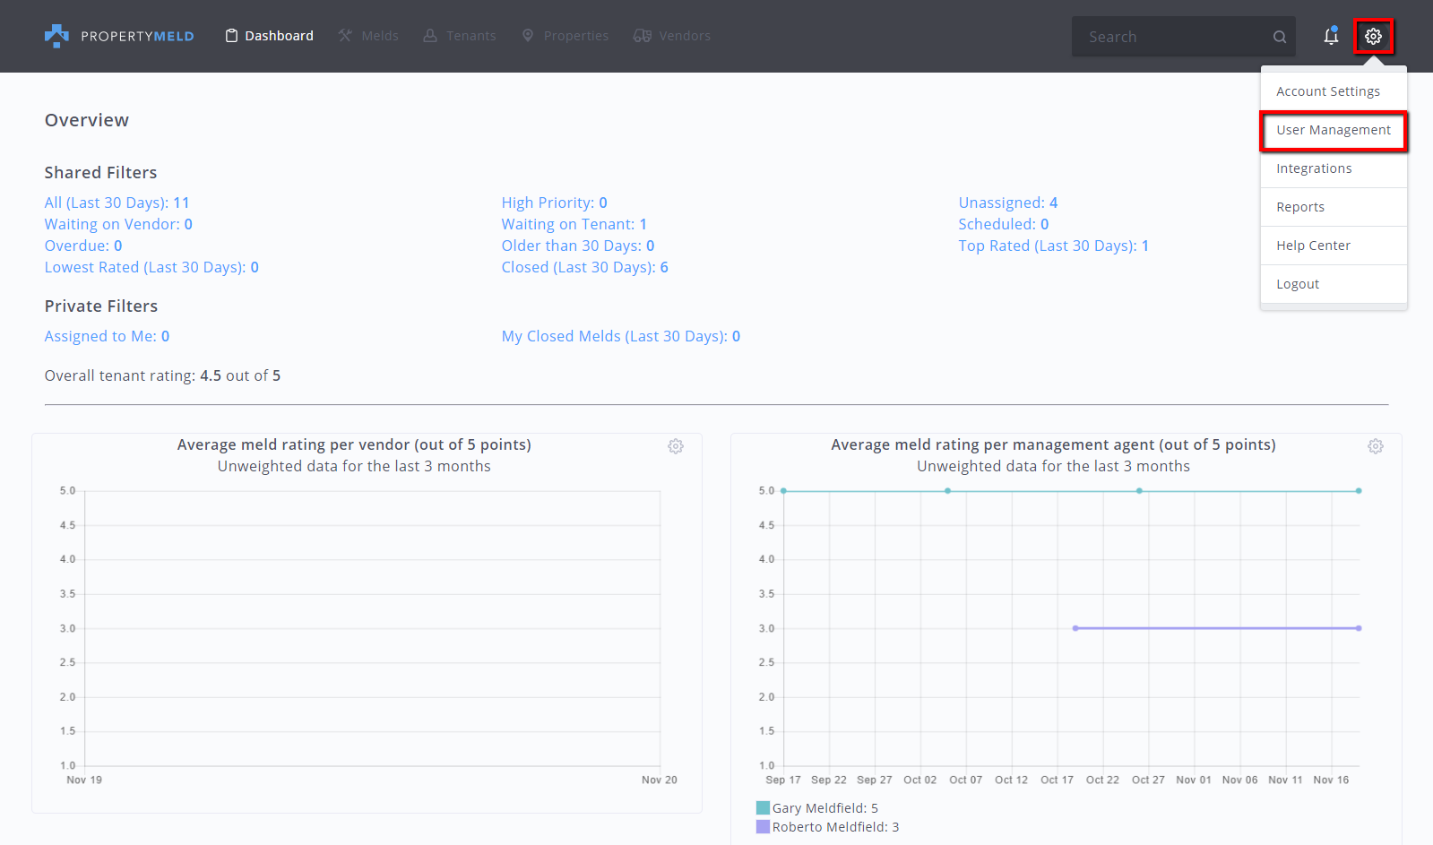
Task: Open the Properties tab
Action: (565, 36)
